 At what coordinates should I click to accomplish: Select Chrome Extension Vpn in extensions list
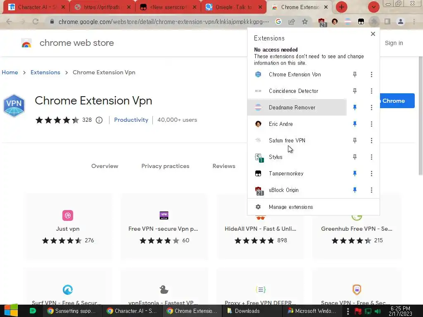[x=297, y=74]
